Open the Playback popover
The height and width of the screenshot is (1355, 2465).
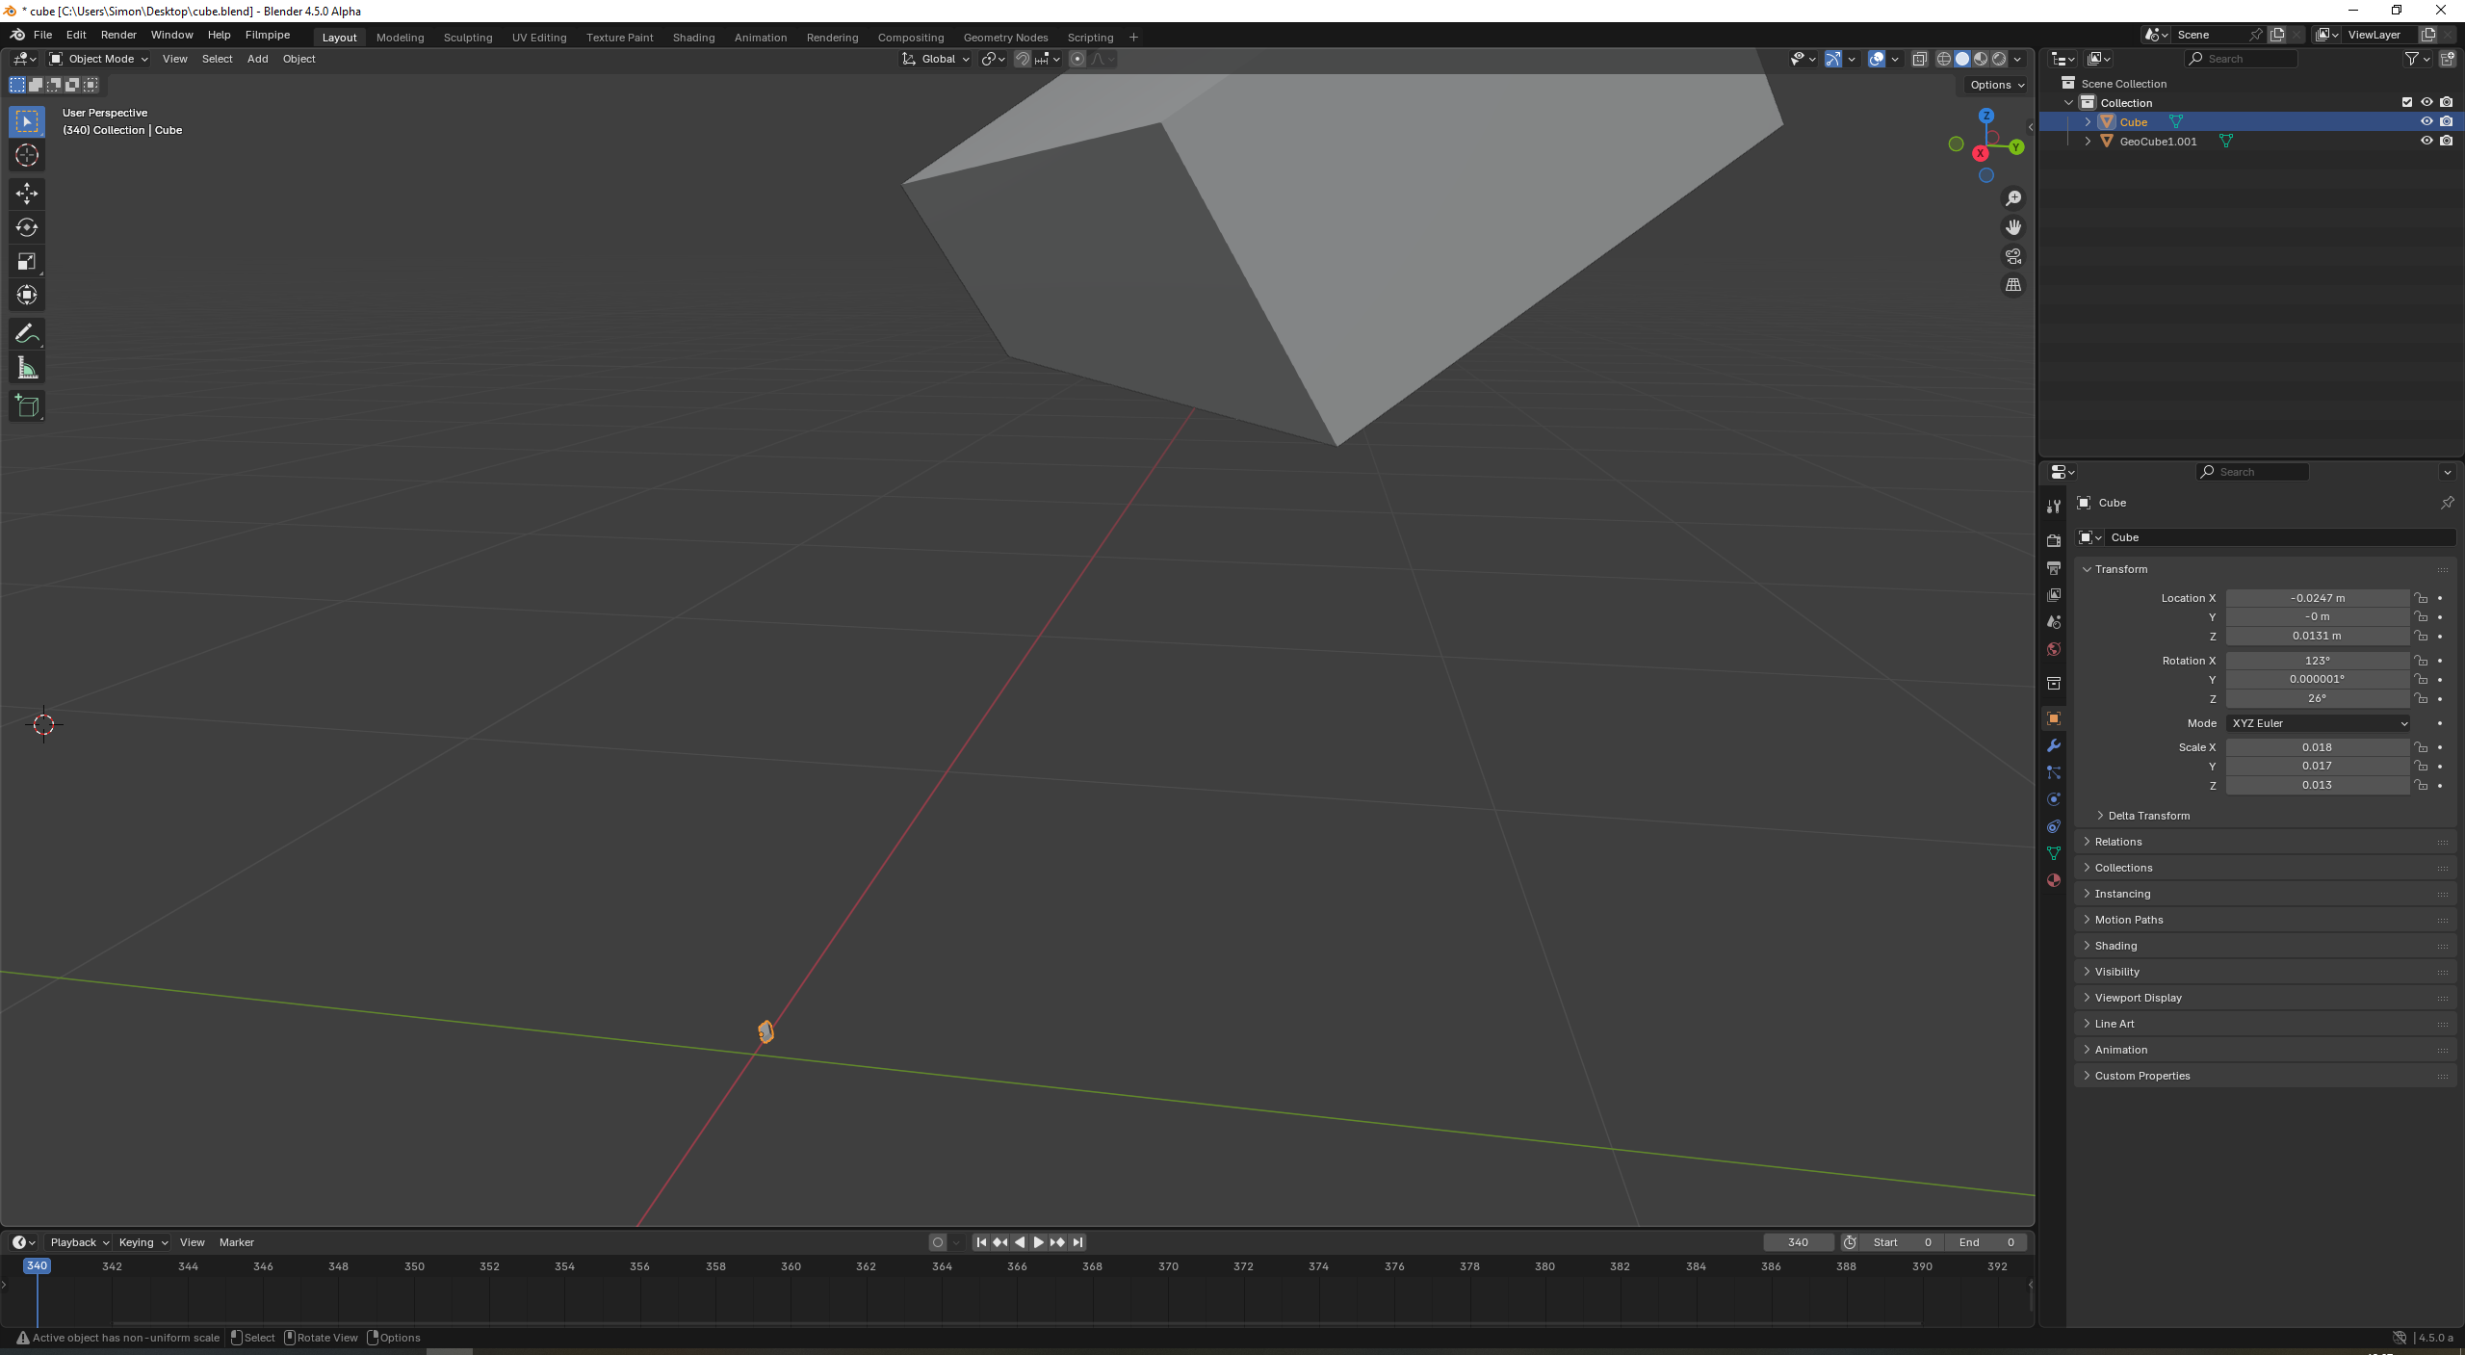79,1242
